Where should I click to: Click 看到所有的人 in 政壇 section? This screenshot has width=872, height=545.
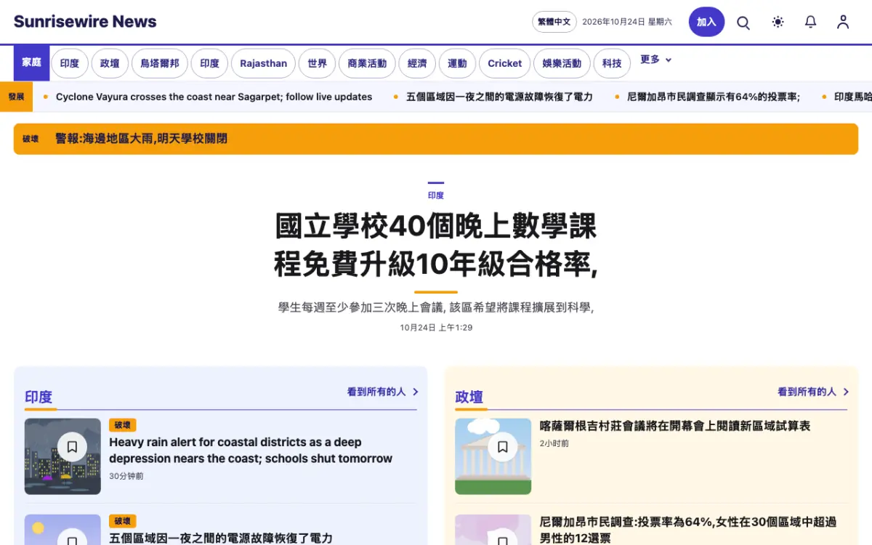click(x=807, y=392)
